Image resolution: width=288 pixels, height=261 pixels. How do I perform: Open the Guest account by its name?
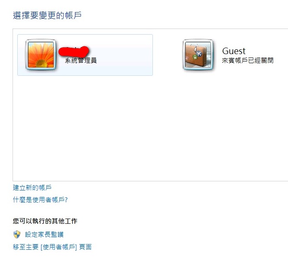tap(233, 51)
